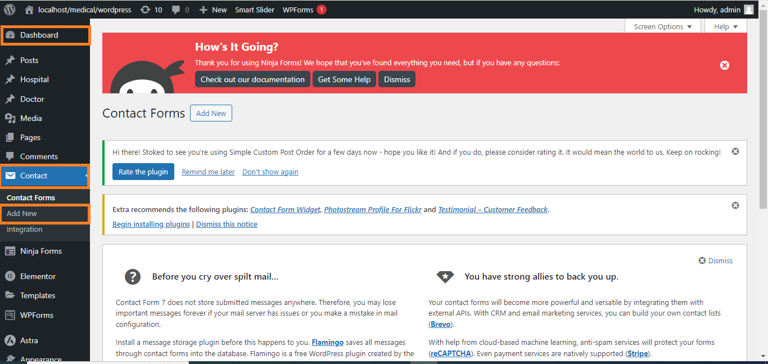This screenshot has width=768, height=364.
Task: Open the Flamingo plugin link
Action: 327,342
